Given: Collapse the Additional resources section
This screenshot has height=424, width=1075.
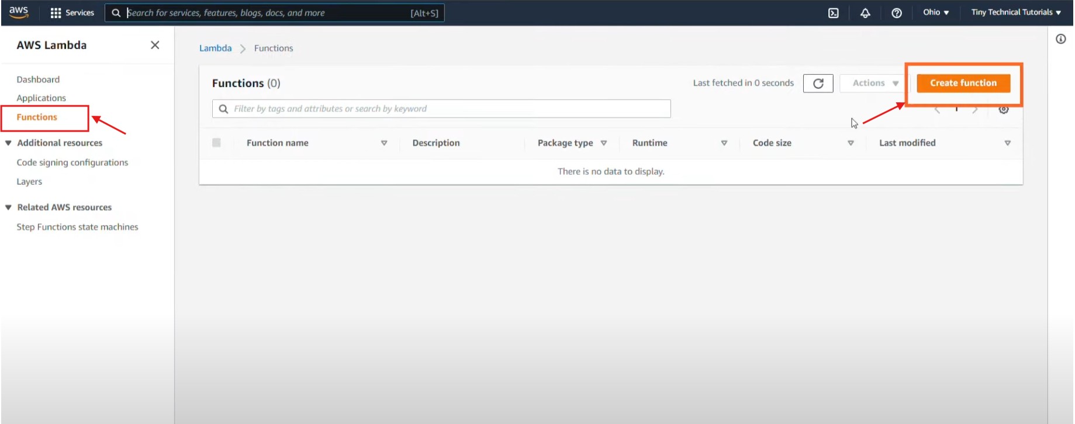Looking at the screenshot, I should click(x=9, y=143).
